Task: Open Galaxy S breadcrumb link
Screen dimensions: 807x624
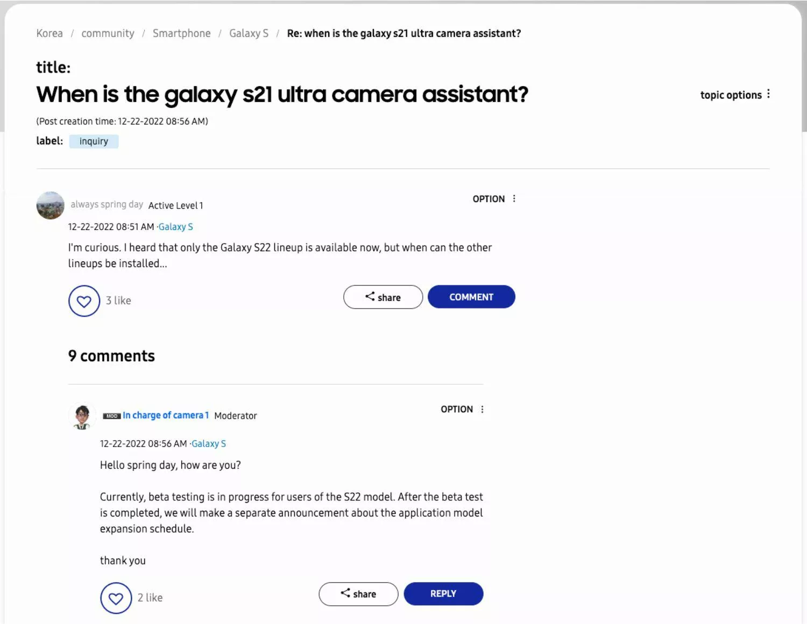Action: pyautogui.click(x=249, y=33)
